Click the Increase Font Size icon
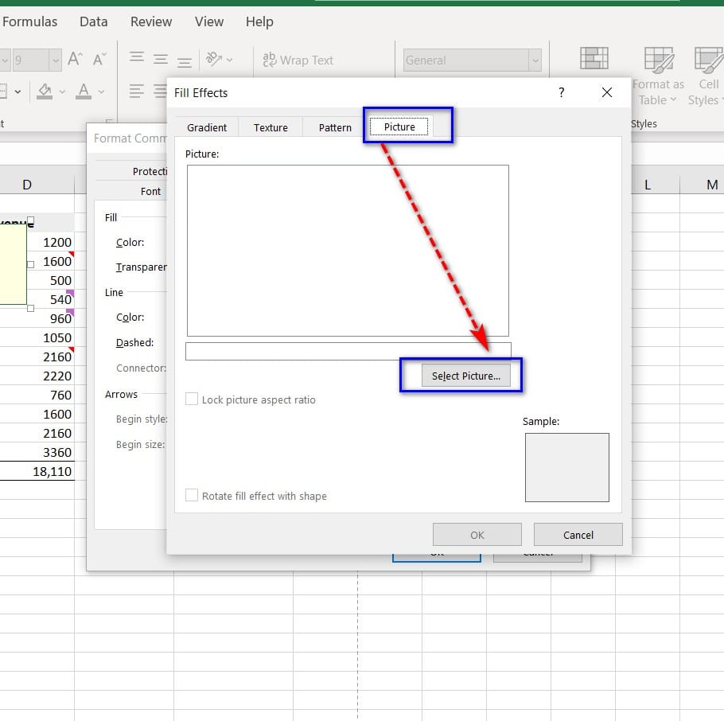724x721 pixels. [x=75, y=59]
